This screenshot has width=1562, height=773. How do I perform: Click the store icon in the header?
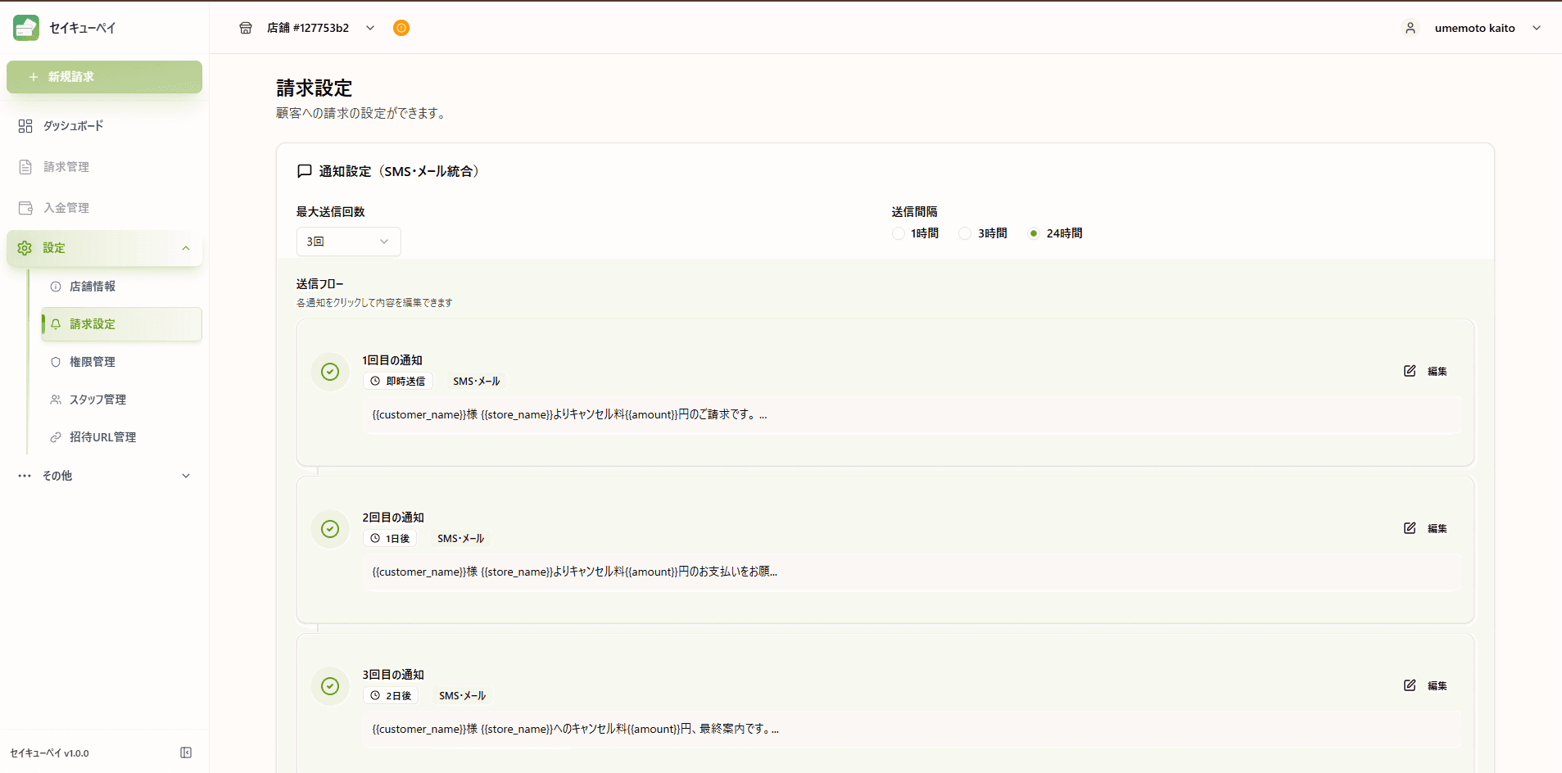pyautogui.click(x=246, y=28)
